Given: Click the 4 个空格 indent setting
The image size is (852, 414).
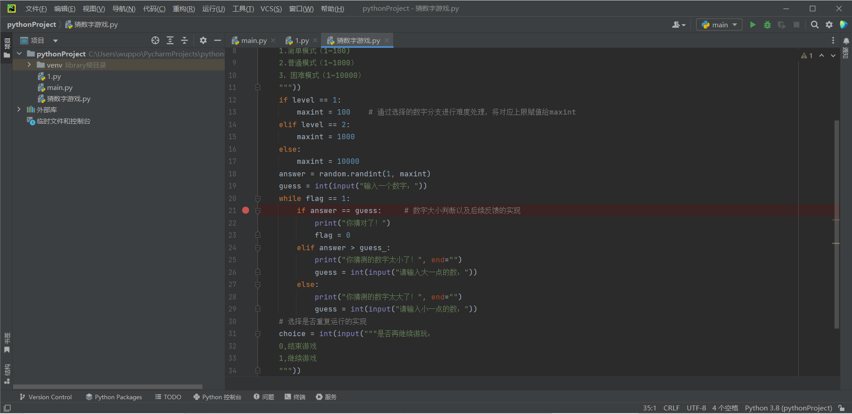Looking at the screenshot, I should (725, 408).
